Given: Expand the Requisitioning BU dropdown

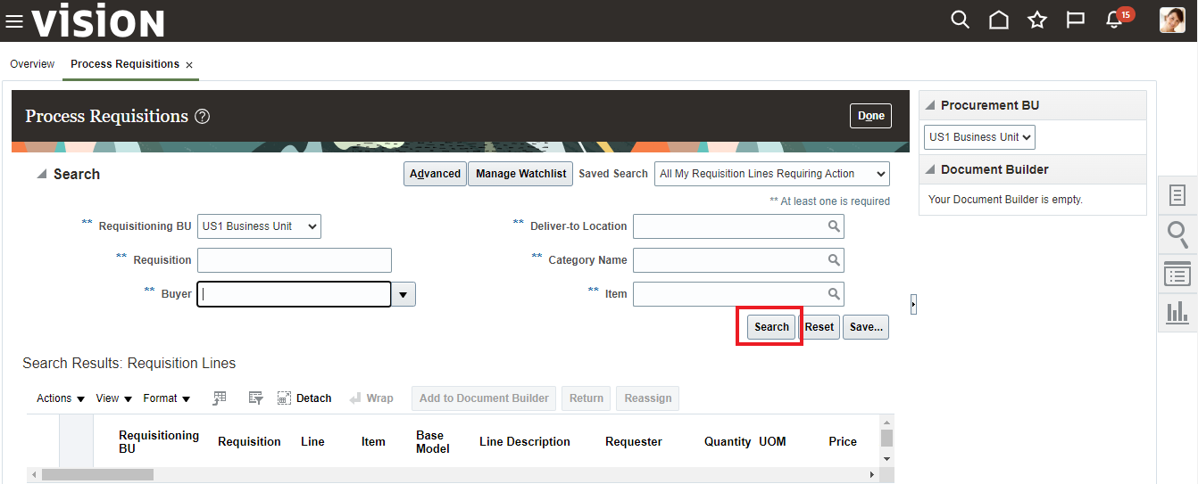Looking at the screenshot, I should 259,226.
